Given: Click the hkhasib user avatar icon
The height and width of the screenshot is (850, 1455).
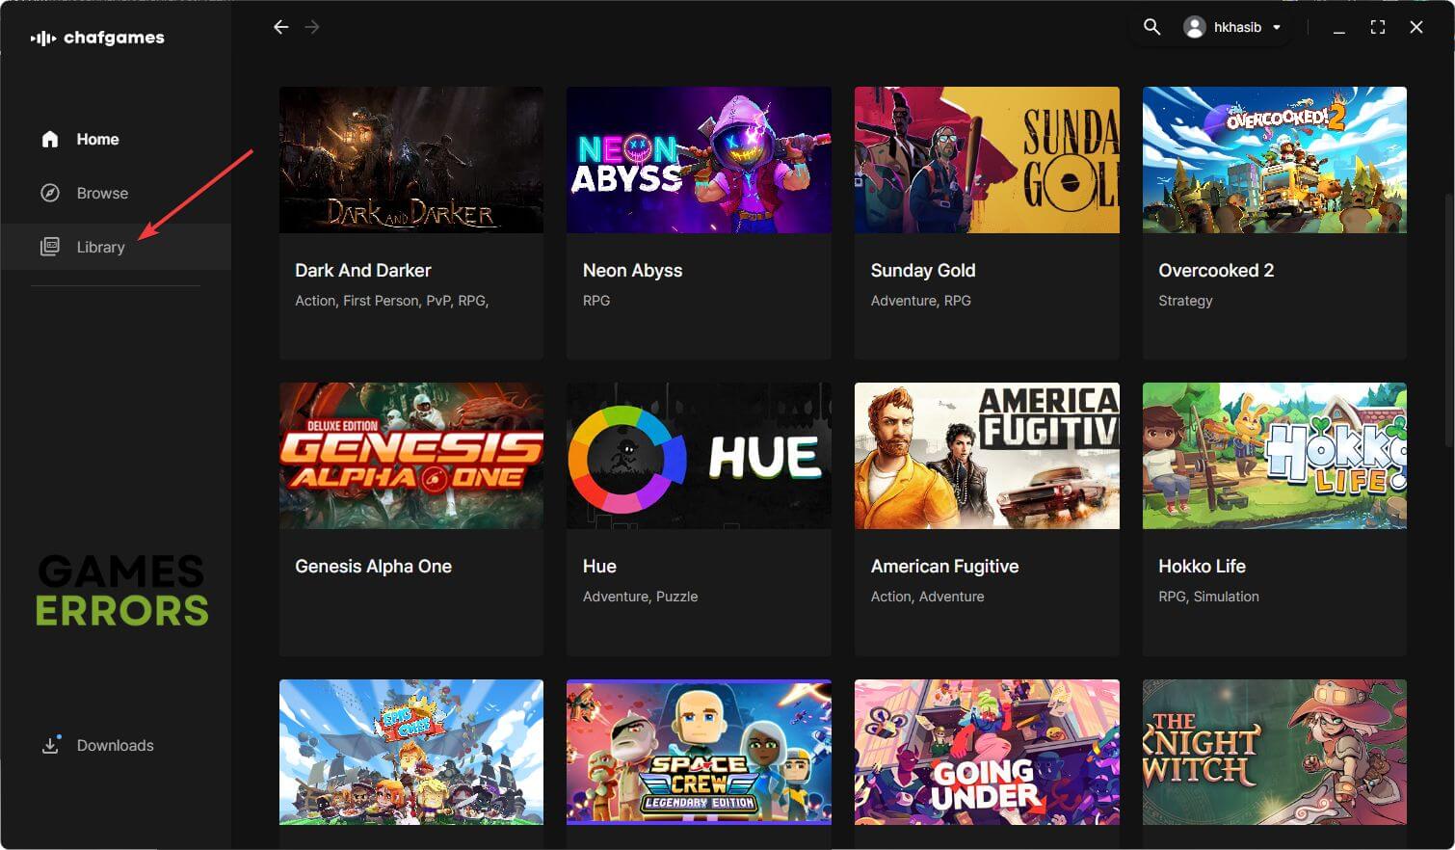Looking at the screenshot, I should click(1195, 27).
